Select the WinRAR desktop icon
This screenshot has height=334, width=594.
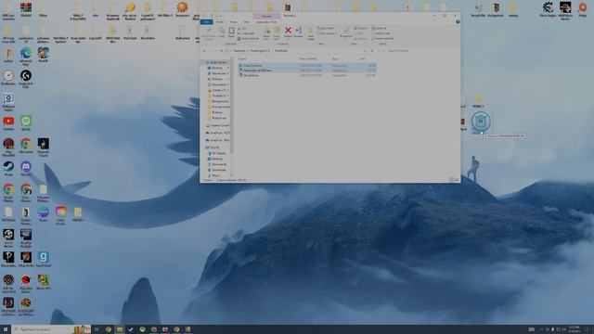coord(26,9)
